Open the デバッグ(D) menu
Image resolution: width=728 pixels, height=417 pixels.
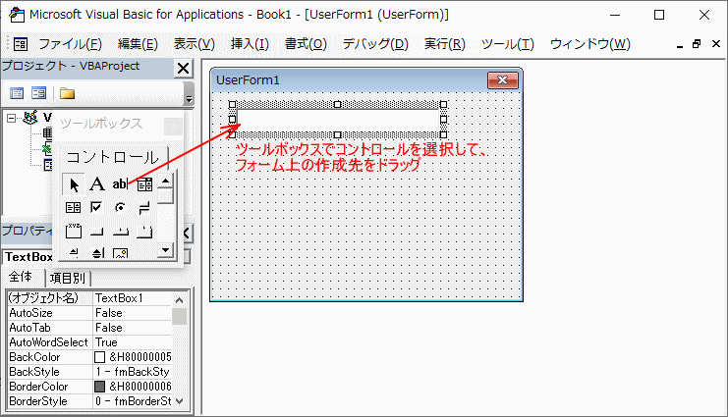pyautogui.click(x=375, y=44)
